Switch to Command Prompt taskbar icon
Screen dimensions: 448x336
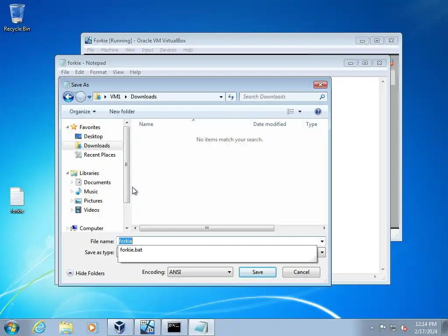[174, 327]
